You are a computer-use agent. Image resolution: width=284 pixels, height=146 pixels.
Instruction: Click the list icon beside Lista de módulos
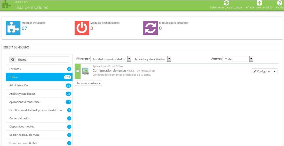pos(5,47)
